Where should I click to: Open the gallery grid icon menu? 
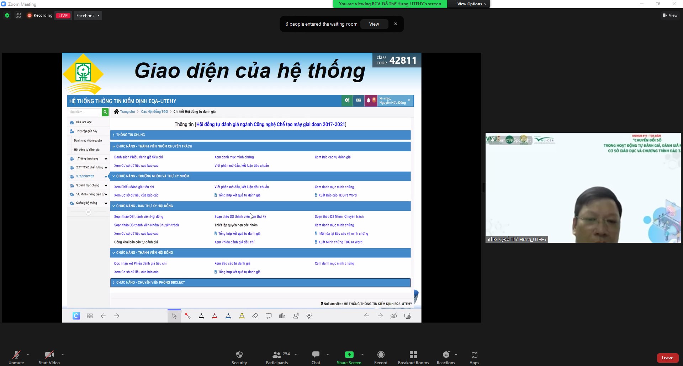(x=18, y=16)
